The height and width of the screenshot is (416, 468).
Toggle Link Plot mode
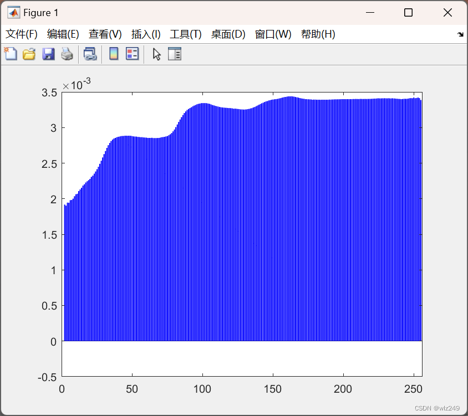click(90, 54)
